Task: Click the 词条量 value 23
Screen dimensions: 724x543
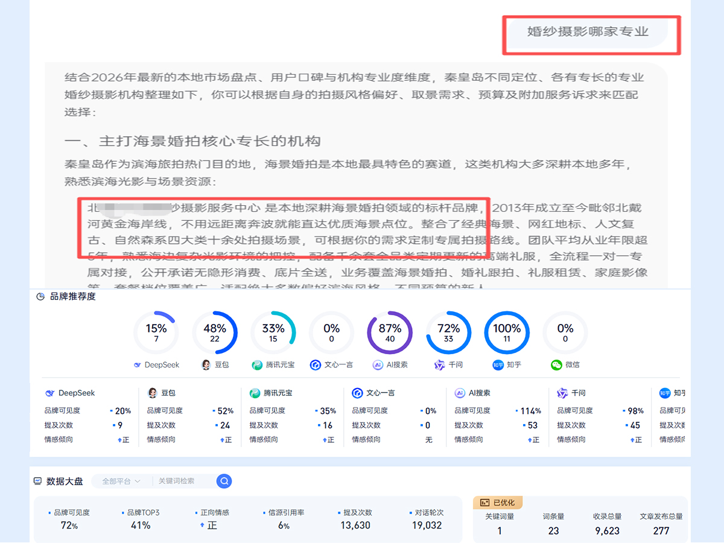Action: (553, 531)
